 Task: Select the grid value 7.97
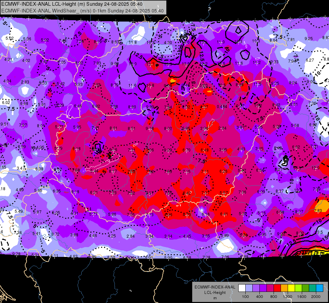[23, 125]
